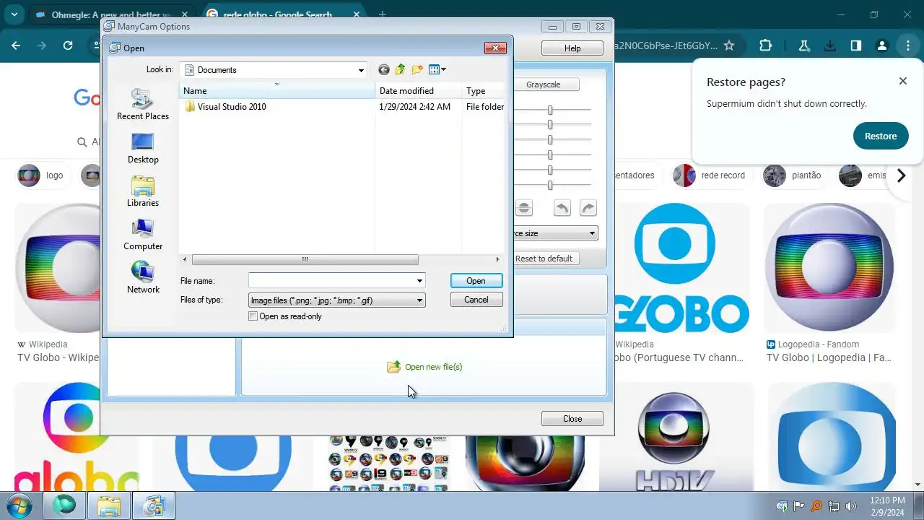Viewport: 924px width, 520px height.
Task: Bookmark this page star icon
Action: pos(729,45)
